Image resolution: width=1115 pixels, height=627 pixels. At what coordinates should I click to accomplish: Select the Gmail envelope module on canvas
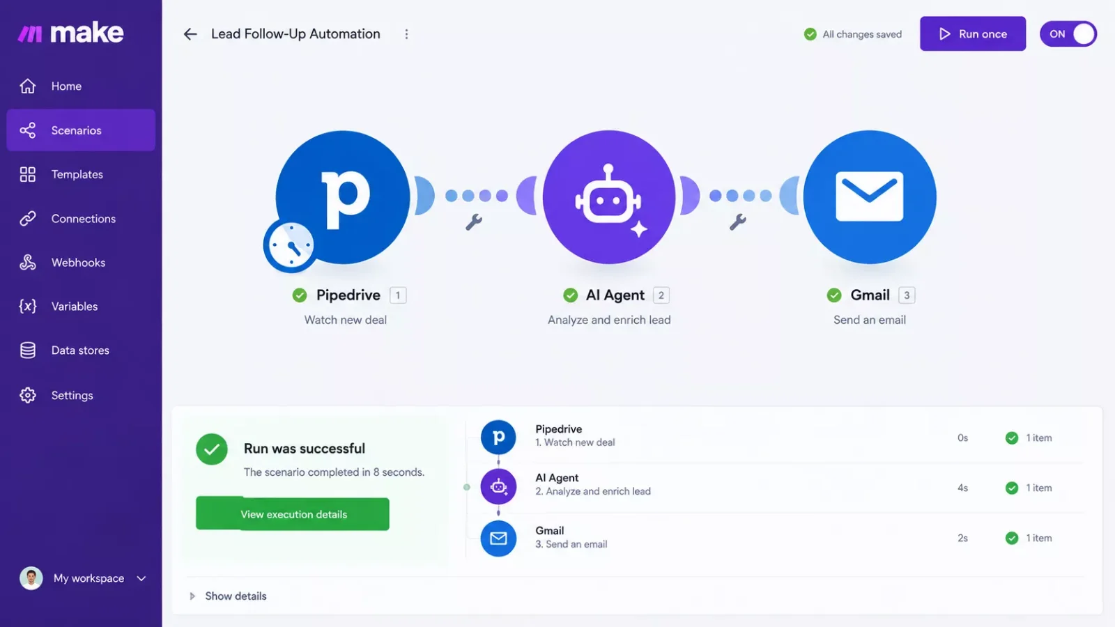point(870,197)
